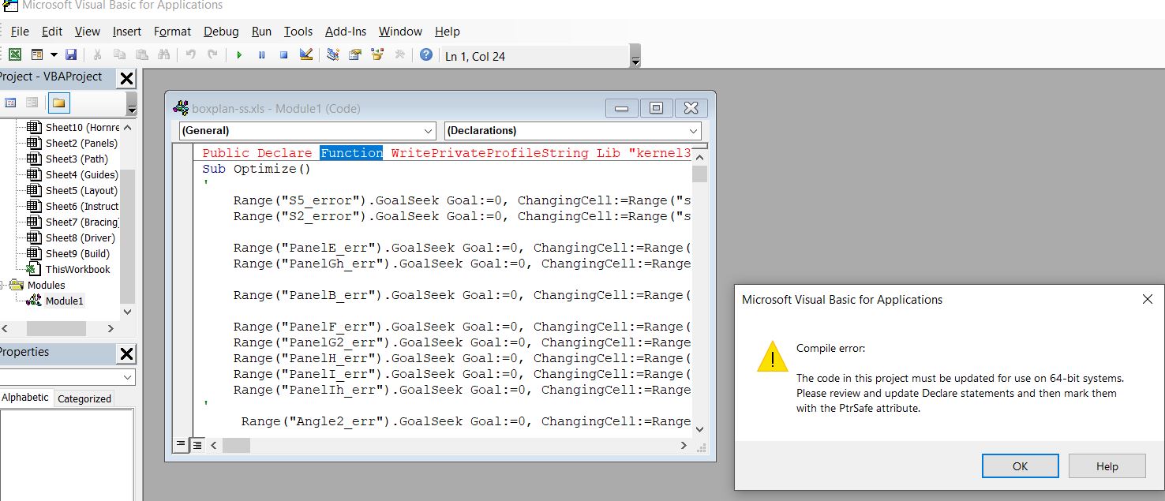The image size is (1165, 501).
Task: Close the Properties panel
Action: click(x=126, y=353)
